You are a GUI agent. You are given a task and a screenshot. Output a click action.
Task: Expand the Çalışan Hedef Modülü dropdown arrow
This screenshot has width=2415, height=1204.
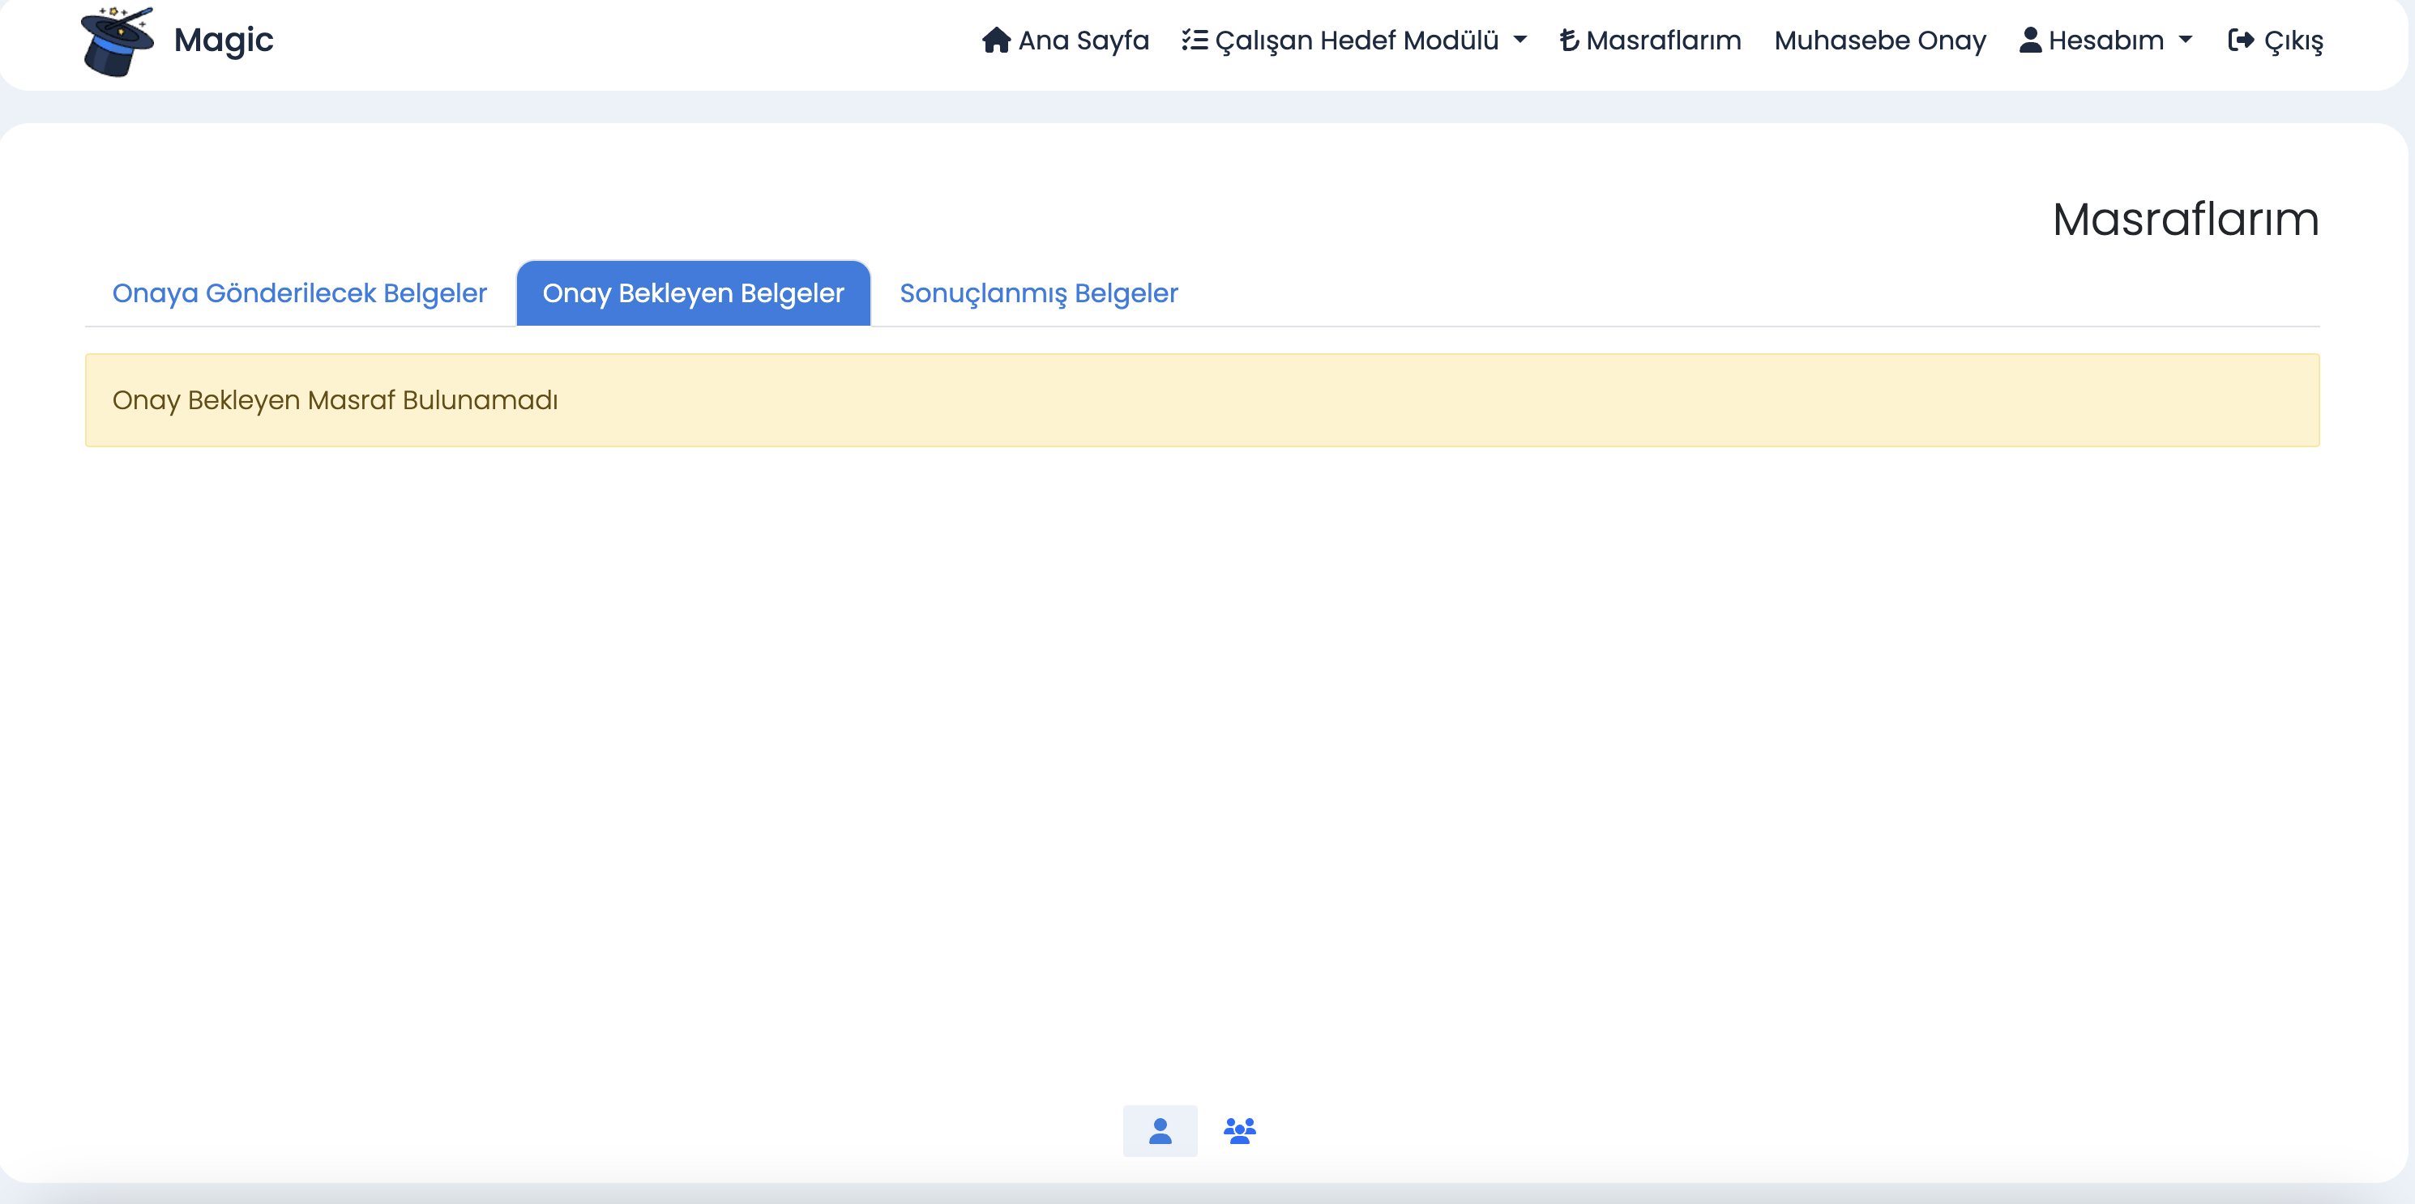coord(1520,41)
